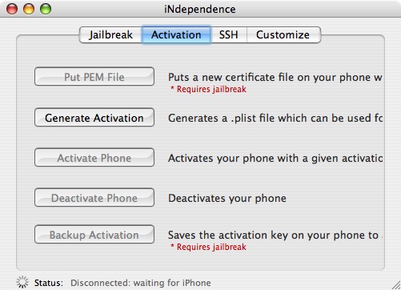Click the Backup Activation button
This screenshot has width=401, height=290.
(x=94, y=235)
